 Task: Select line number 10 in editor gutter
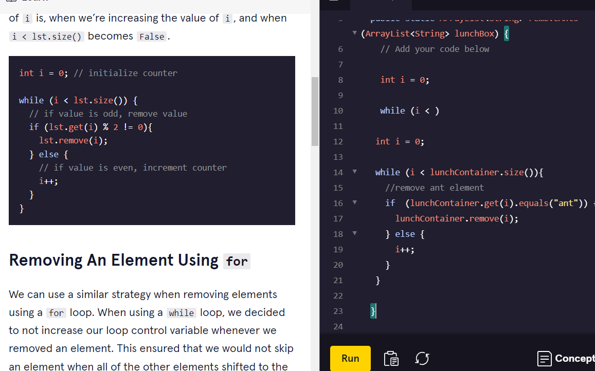tap(338, 111)
